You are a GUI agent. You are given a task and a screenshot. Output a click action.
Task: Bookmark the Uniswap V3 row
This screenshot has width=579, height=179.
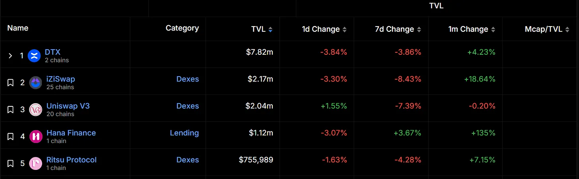point(11,110)
